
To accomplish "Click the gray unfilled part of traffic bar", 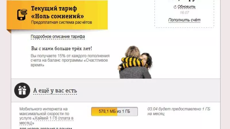I will 127,111.
